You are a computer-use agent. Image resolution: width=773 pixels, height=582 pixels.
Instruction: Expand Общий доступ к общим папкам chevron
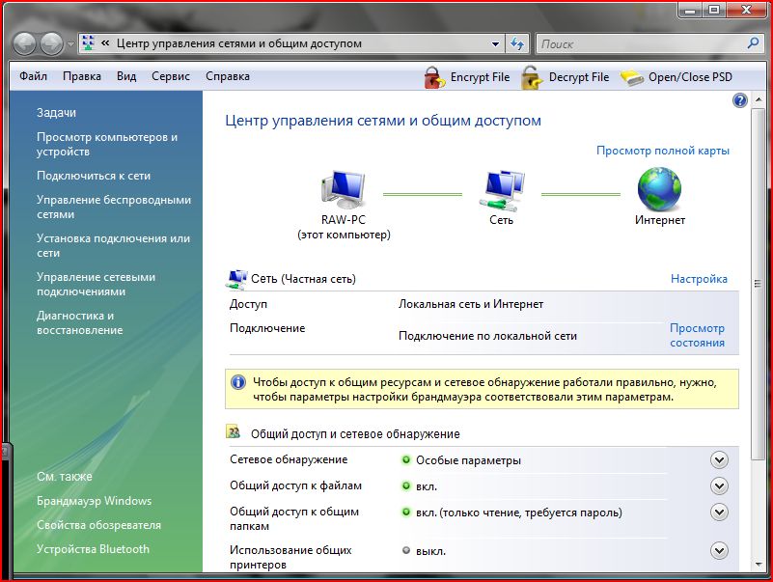click(x=719, y=512)
